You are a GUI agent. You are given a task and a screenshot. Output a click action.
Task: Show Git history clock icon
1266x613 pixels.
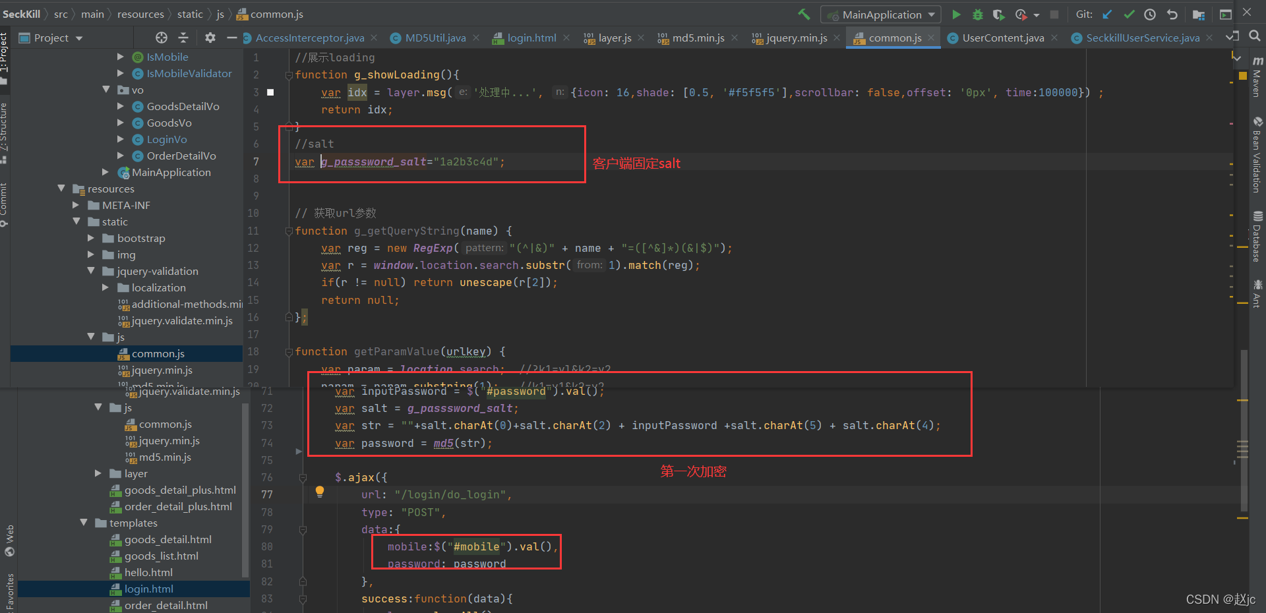click(1150, 14)
